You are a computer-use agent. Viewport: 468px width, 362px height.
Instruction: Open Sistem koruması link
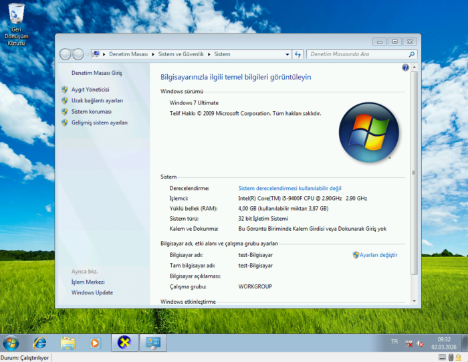[x=92, y=111]
